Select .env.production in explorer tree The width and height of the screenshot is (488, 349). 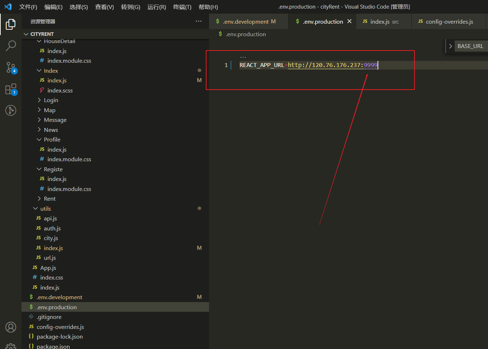115,307
